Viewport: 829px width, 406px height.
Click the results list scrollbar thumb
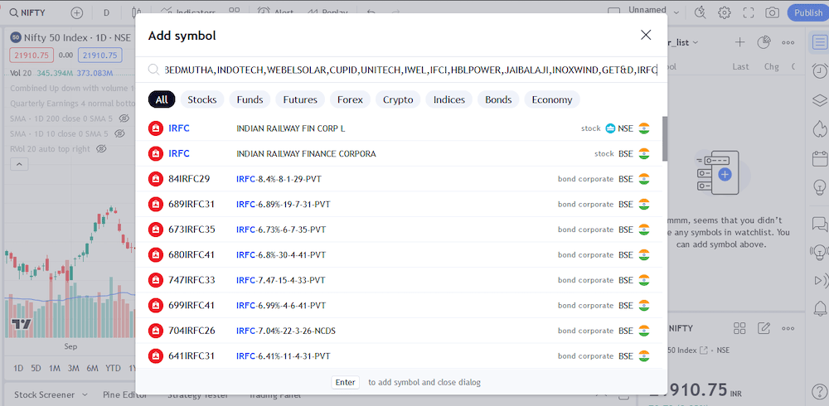point(665,138)
